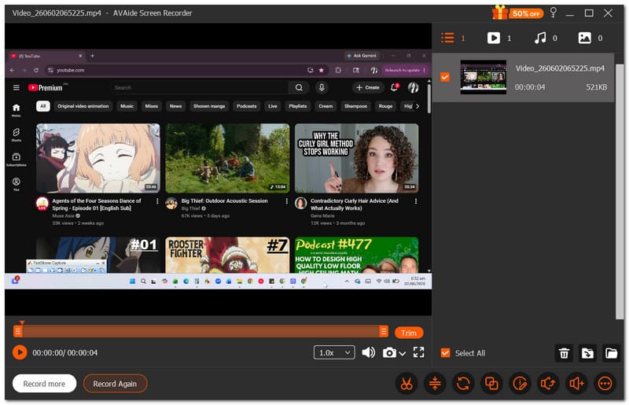Click YouTube search box in the preview
Image resolution: width=629 pixels, height=405 pixels.
[200, 87]
